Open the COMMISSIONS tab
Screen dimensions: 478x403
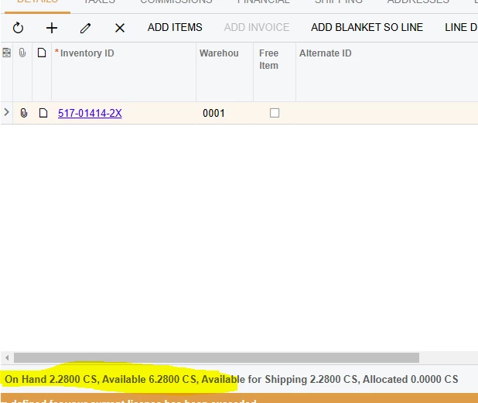tap(176, 2)
